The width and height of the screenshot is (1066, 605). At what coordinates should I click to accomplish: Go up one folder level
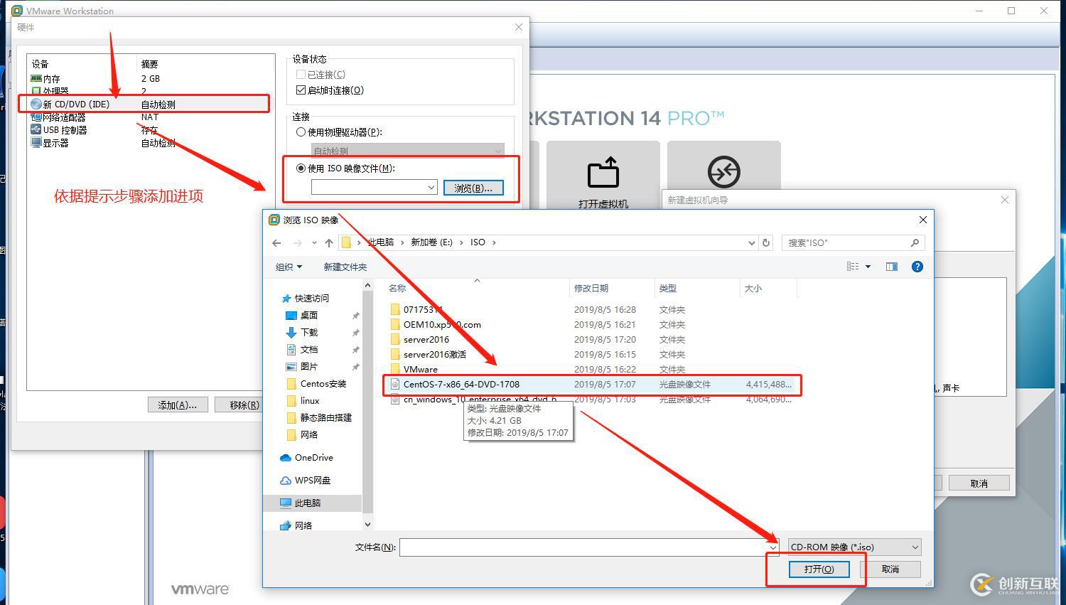[328, 242]
